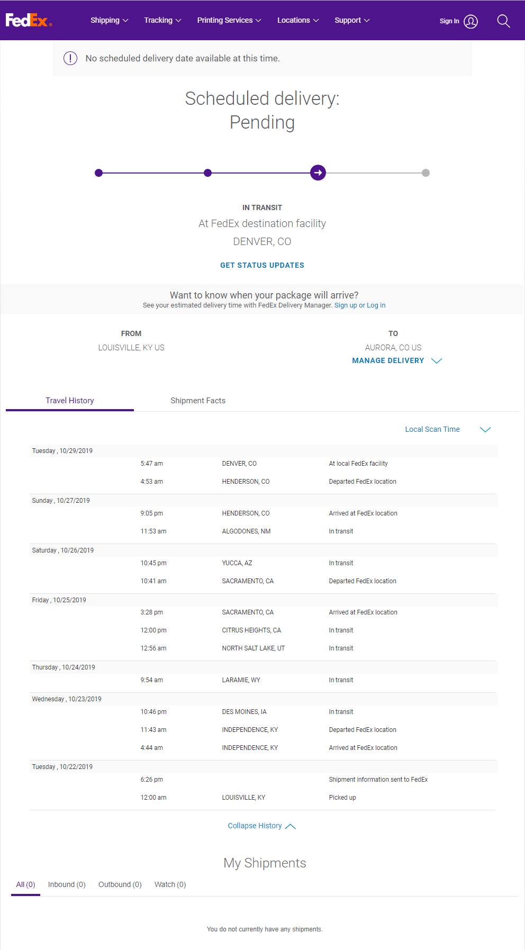This screenshot has height=950, width=525.
Task: Click the user profile icon
Action: point(470,21)
